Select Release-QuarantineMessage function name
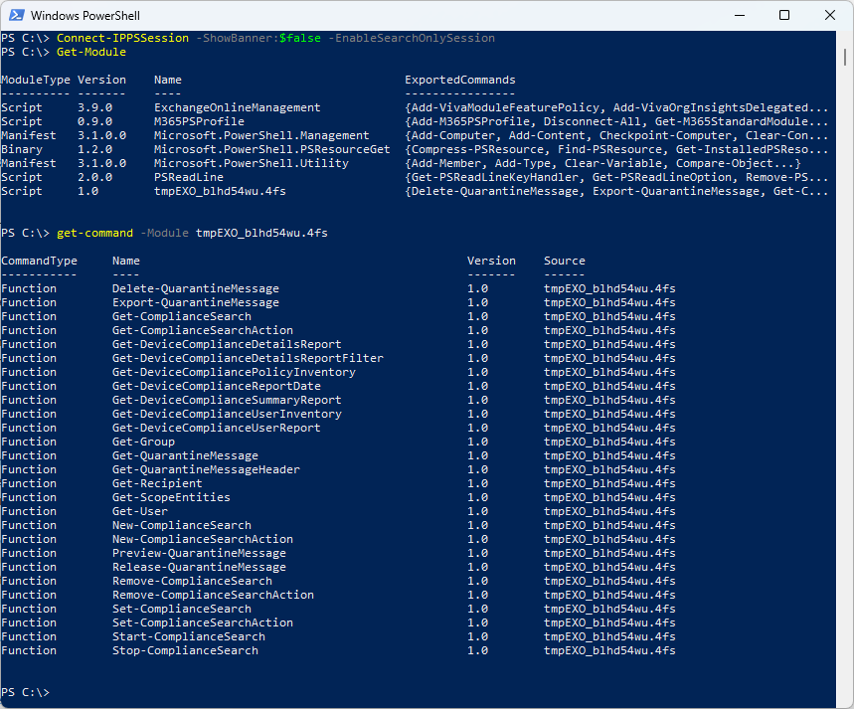This screenshot has height=709, width=854. click(x=200, y=567)
